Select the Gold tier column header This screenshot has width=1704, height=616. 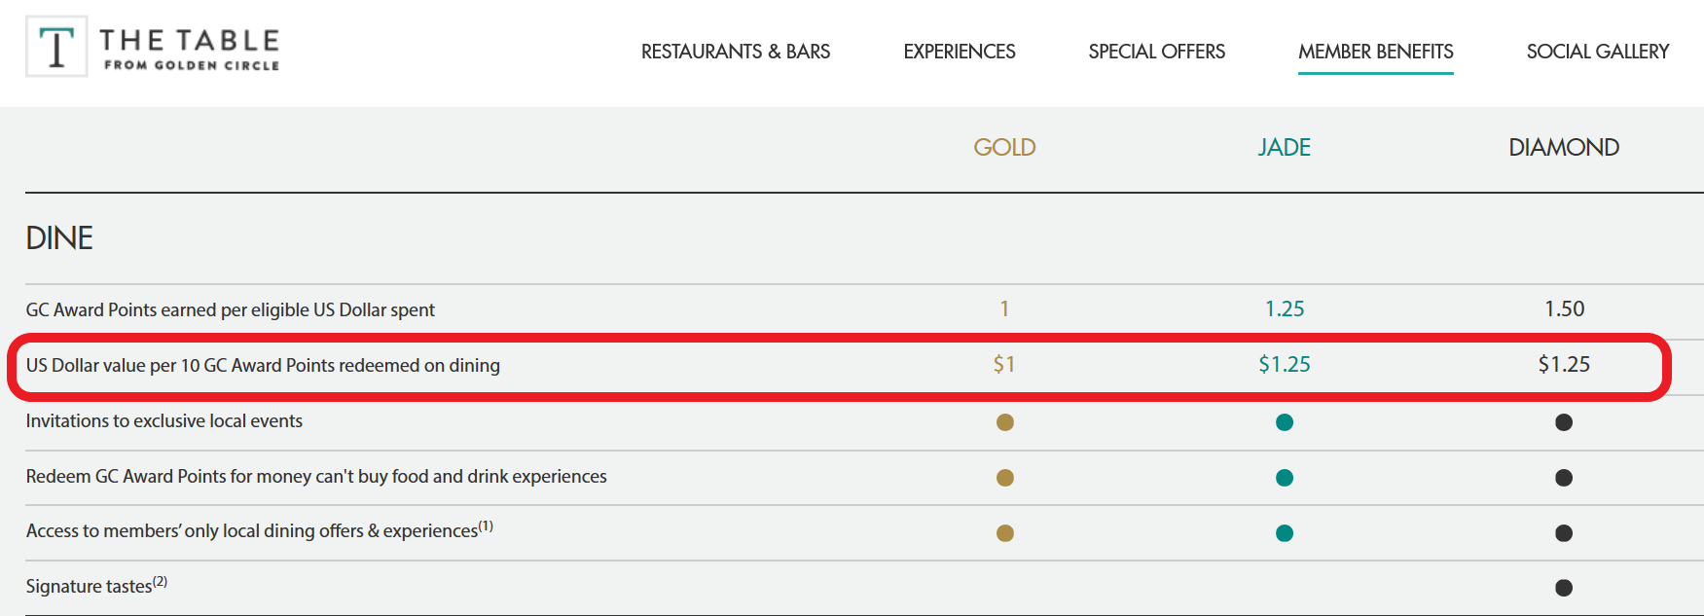click(1005, 147)
